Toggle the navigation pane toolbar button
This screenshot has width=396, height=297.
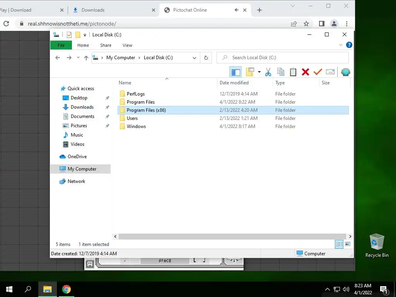[236, 72]
